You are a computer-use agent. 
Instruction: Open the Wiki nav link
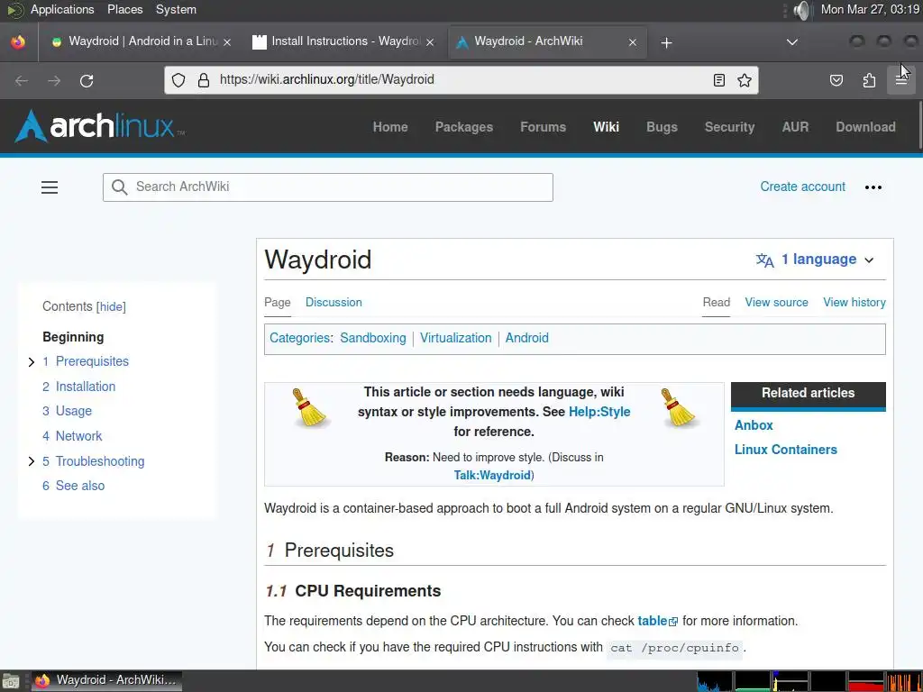[x=607, y=127]
